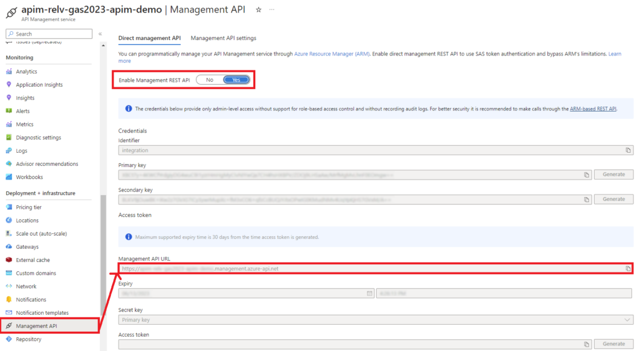Generate a new Primary key

(x=613, y=175)
